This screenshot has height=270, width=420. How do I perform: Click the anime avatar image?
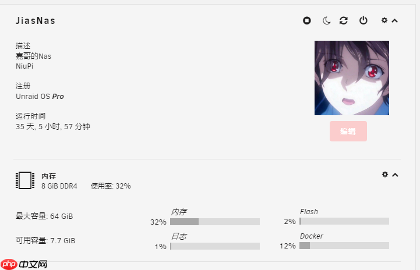(352, 78)
